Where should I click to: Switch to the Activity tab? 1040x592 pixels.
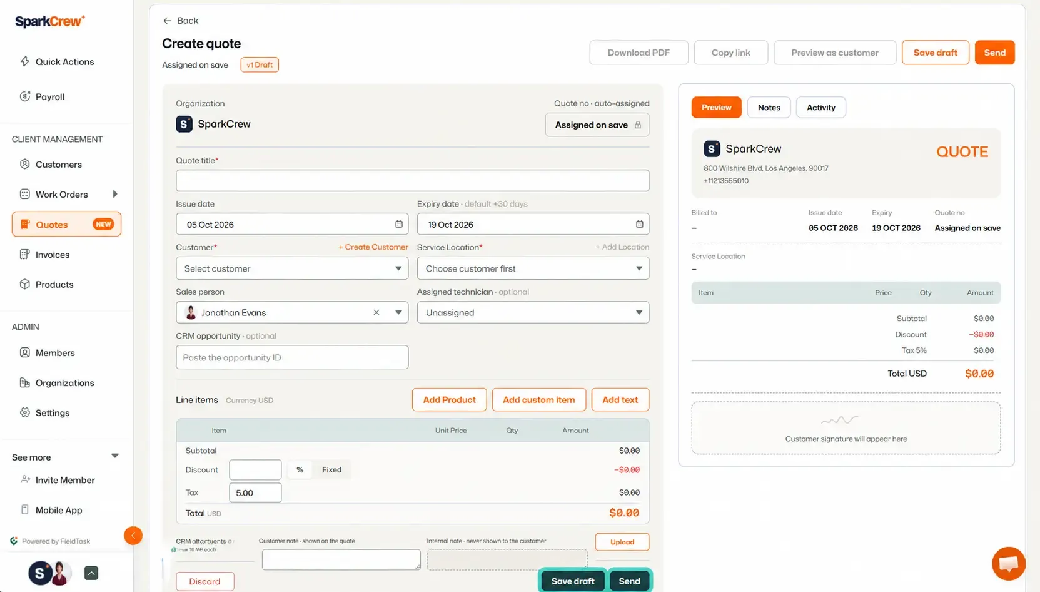click(x=820, y=108)
